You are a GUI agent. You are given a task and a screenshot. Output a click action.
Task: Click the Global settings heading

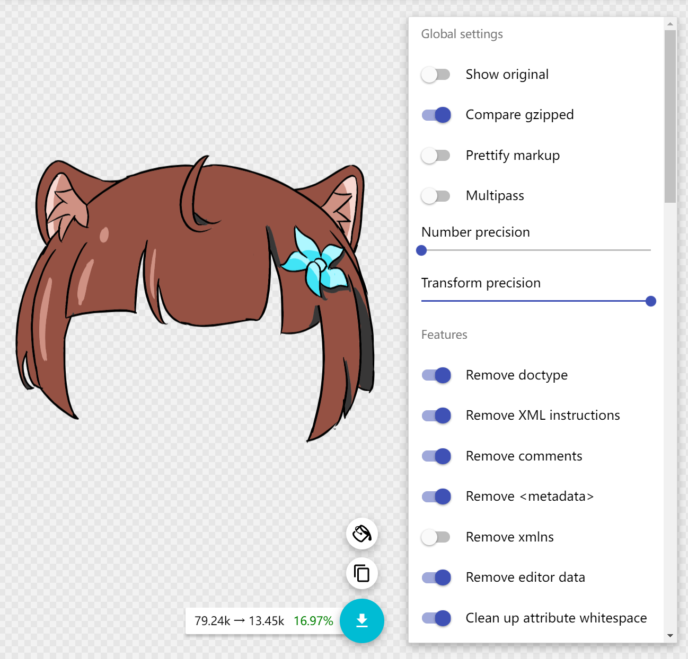(x=462, y=34)
